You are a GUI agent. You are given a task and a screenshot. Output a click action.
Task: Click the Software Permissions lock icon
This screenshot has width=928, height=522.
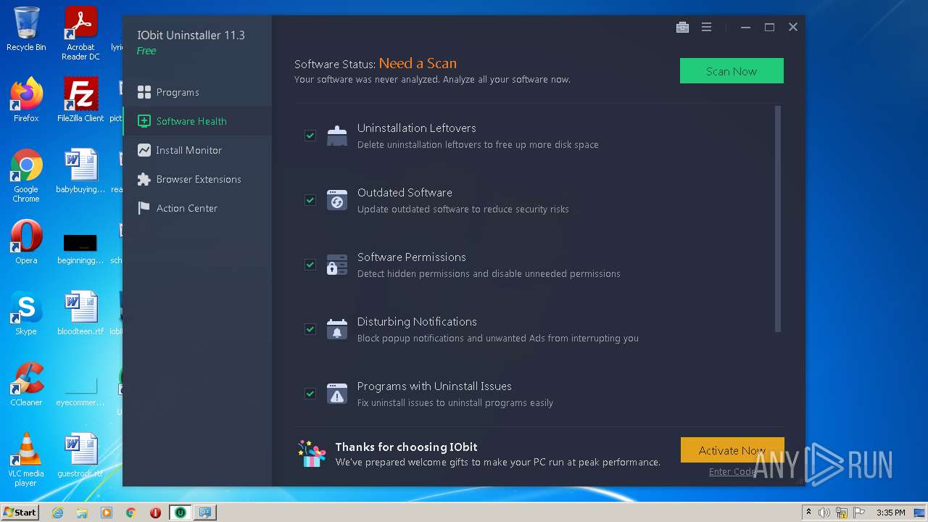pos(336,265)
